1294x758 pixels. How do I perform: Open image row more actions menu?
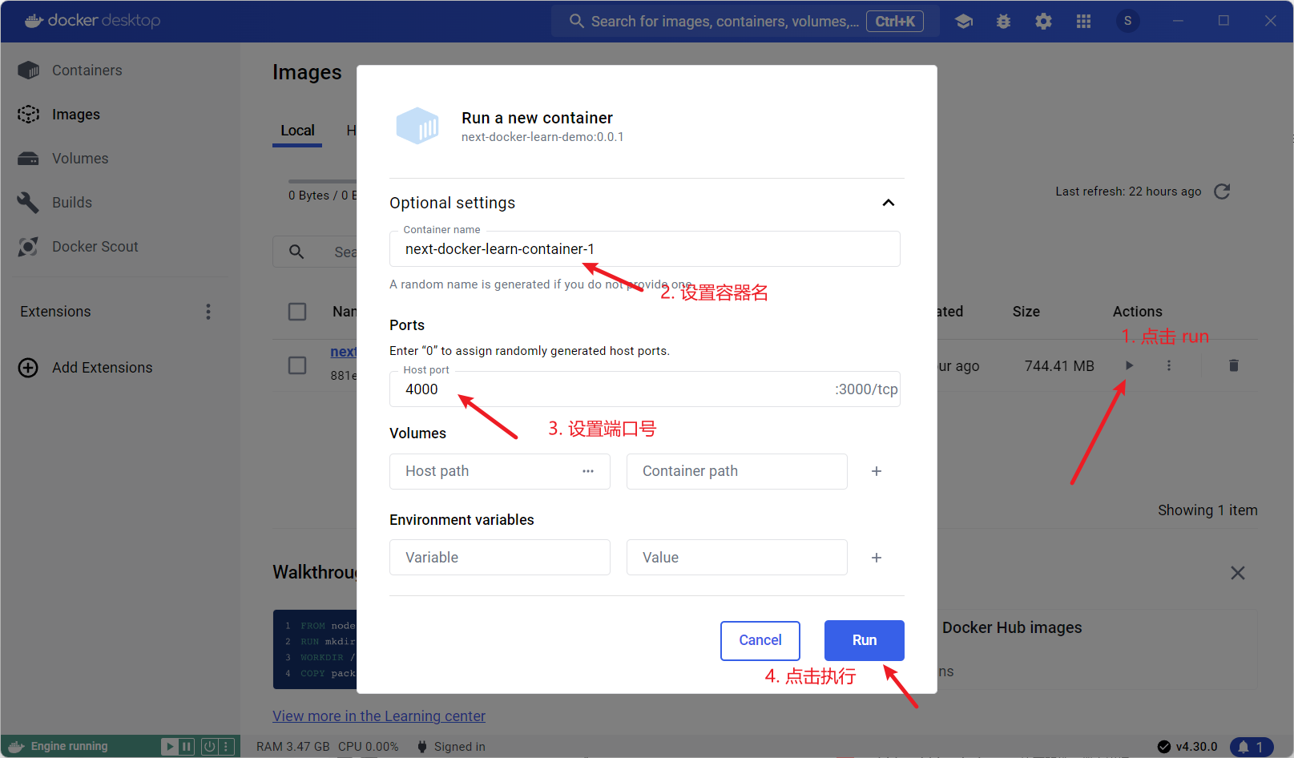pos(1169,365)
